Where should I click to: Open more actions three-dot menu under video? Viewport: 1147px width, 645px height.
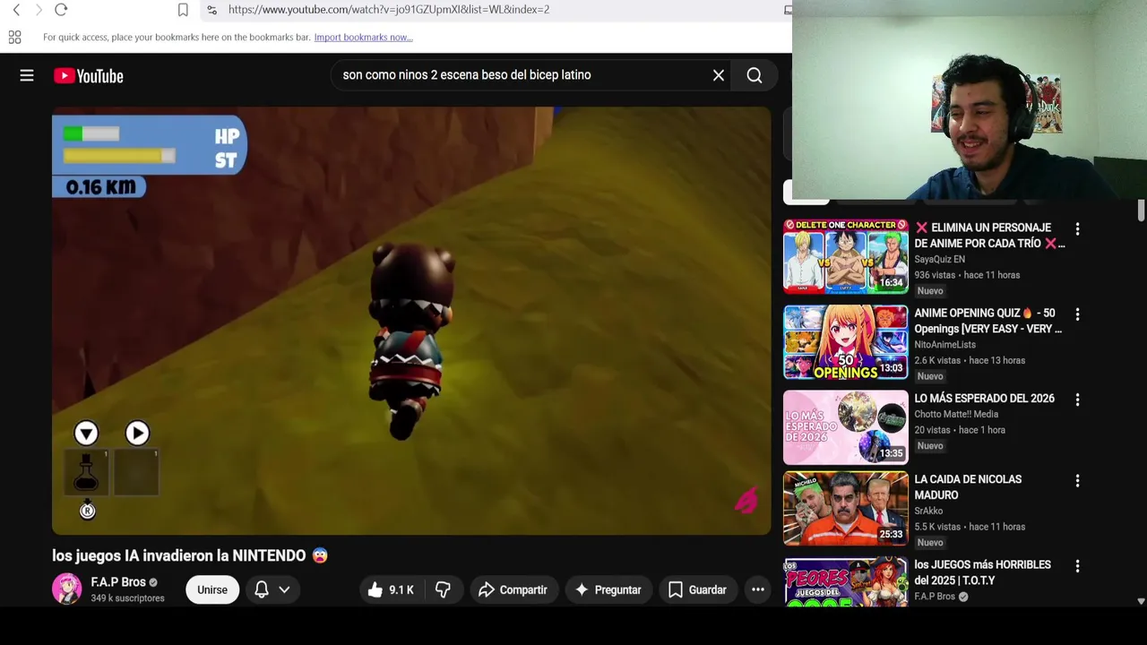(758, 589)
